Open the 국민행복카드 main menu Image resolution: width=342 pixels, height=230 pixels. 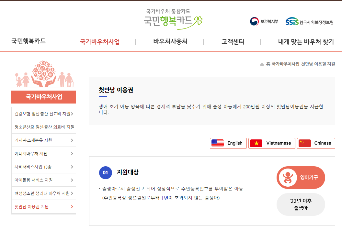(x=28, y=41)
